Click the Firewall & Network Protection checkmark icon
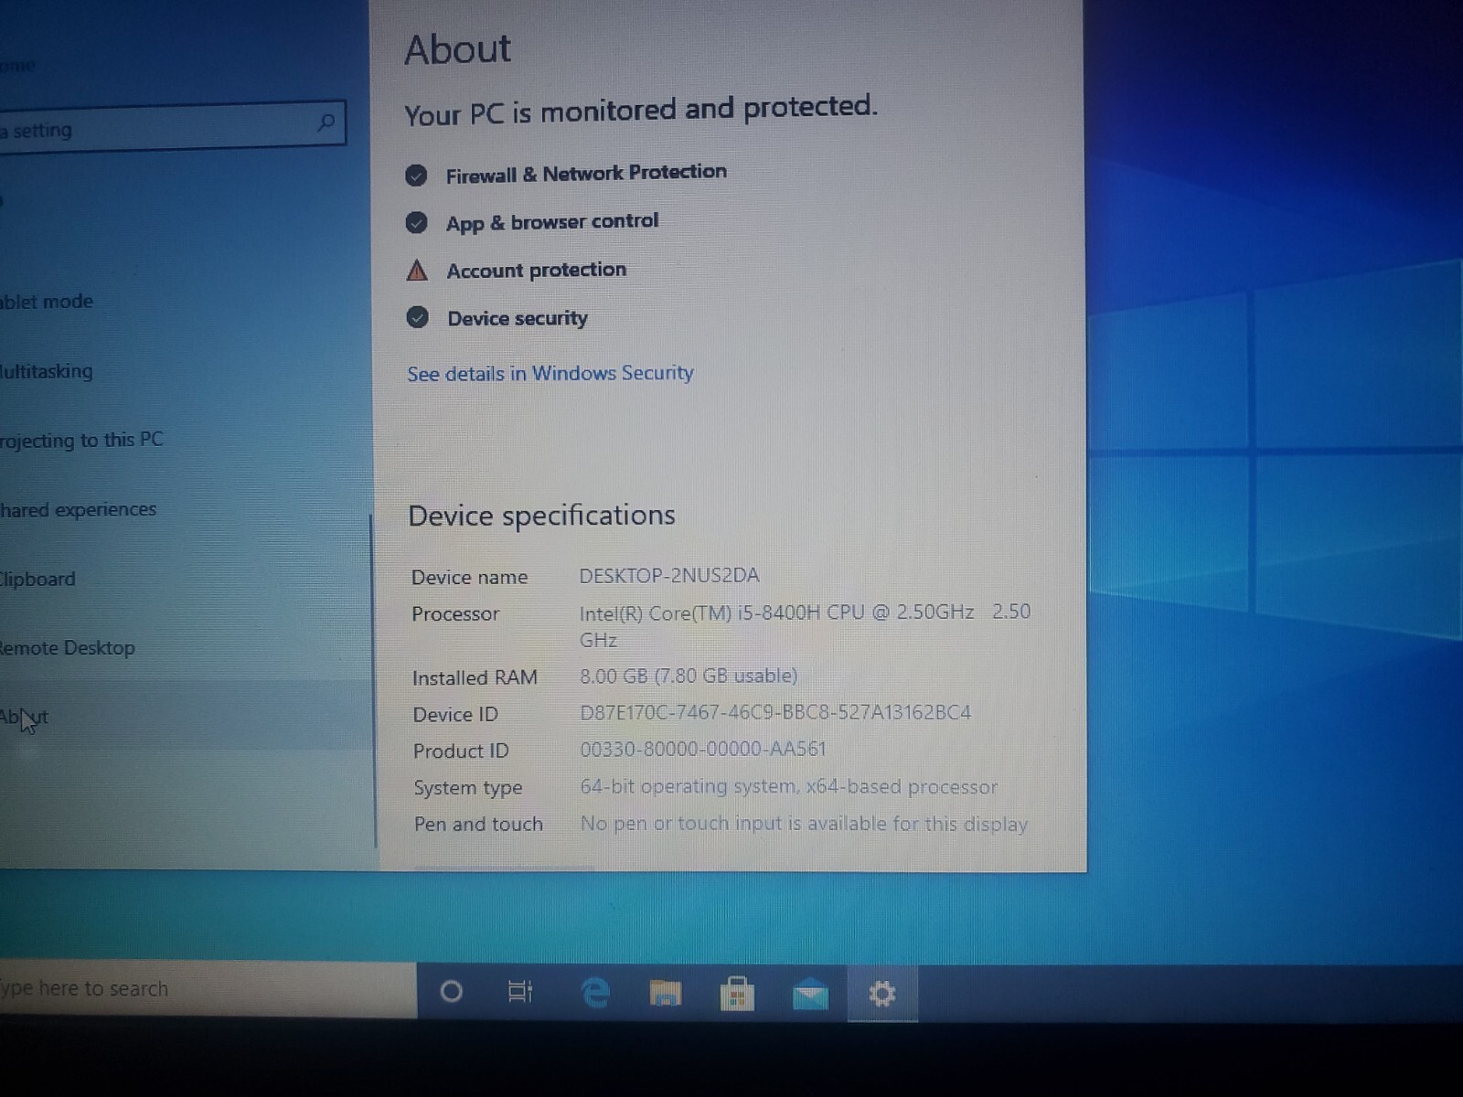Screen dimensions: 1463x1097 tap(416, 176)
